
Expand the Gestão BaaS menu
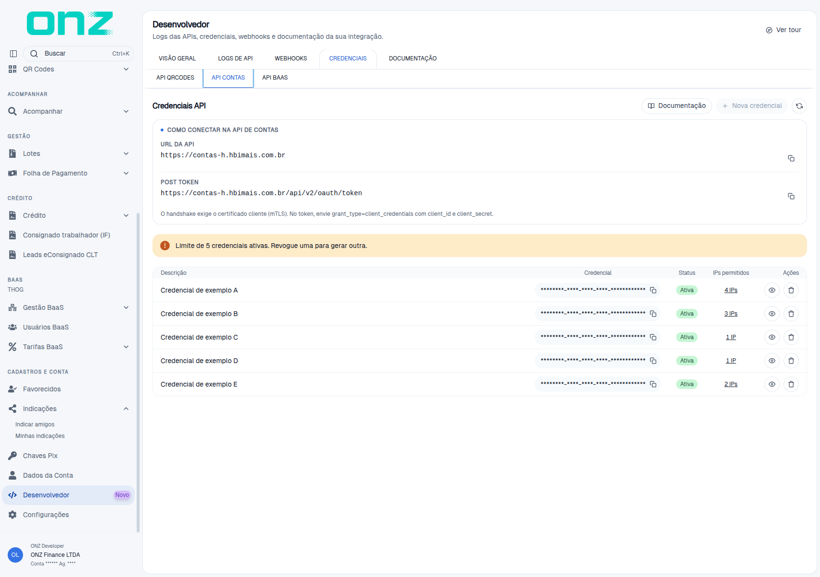click(68, 307)
